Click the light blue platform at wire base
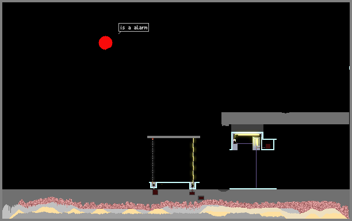Screen dimensions: 352x221 click(253, 189)
